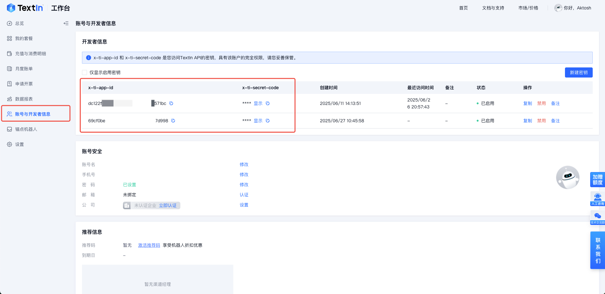This screenshot has width=605, height=294.
Task: Disable the key created 2025/06/27
Action: (541, 121)
